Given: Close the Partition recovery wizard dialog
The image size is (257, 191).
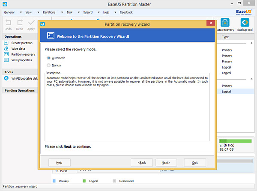Looking at the screenshot, I should (211, 23).
